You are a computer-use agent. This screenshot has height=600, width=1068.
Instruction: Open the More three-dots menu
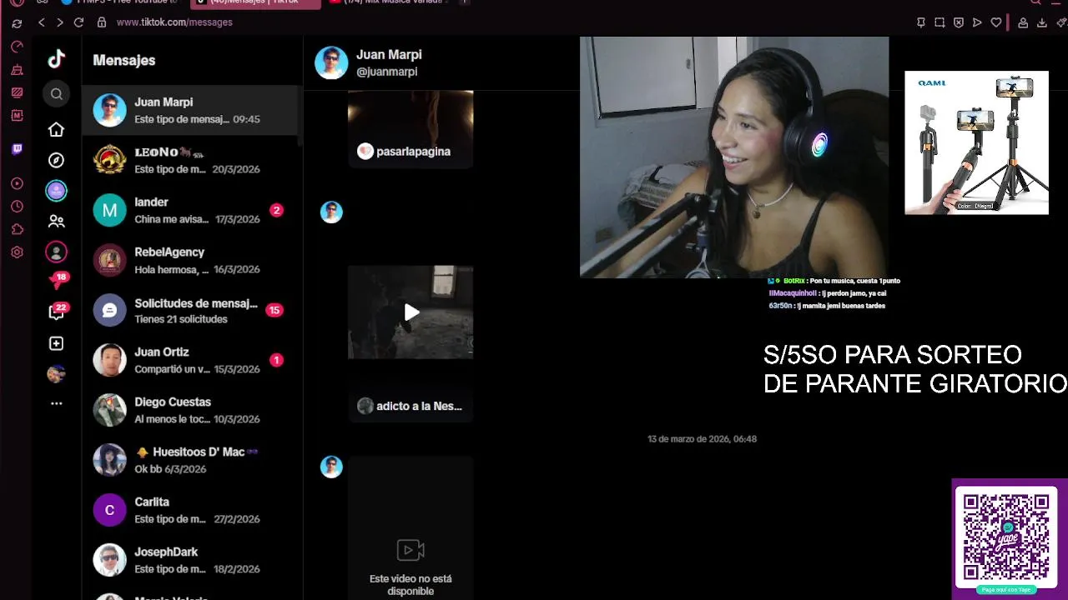[56, 403]
